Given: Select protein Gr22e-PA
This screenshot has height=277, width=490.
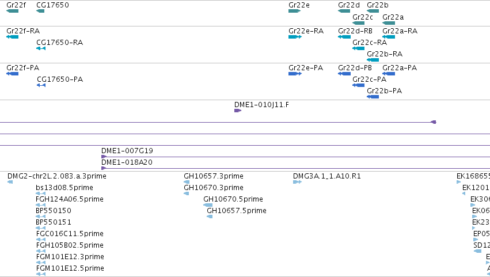Looking at the screenshot, I should pyautogui.click(x=295, y=74).
